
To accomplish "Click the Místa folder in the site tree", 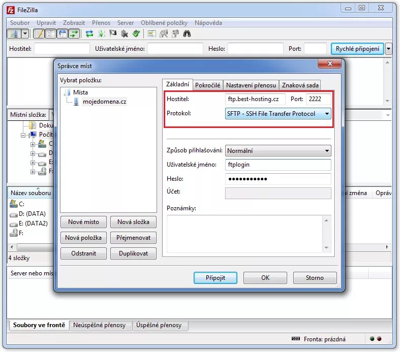I will click(x=80, y=92).
